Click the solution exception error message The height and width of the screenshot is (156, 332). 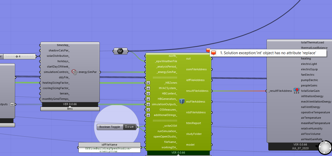coord(268,53)
